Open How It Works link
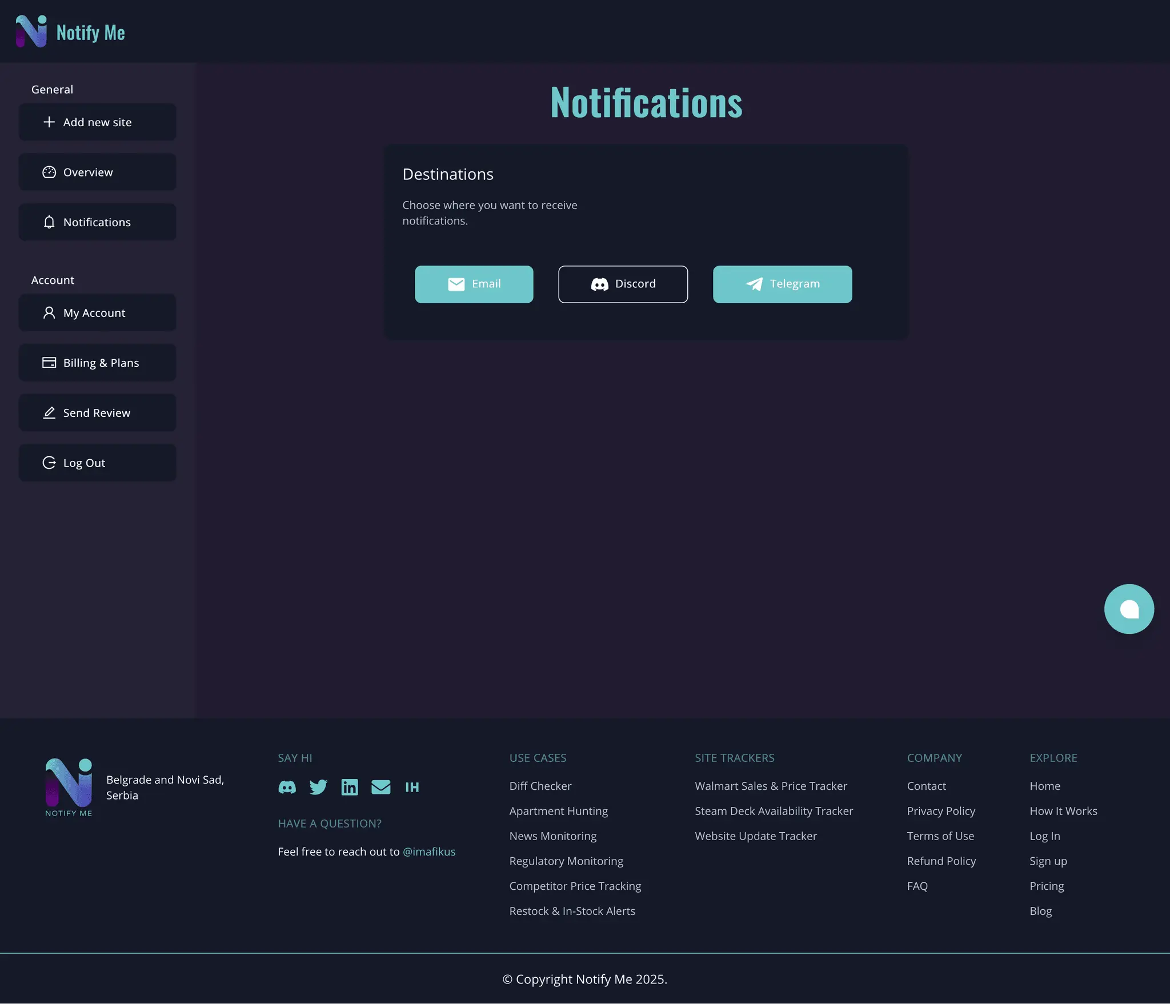Screen dimensions: 1170x1004 click(1063, 811)
